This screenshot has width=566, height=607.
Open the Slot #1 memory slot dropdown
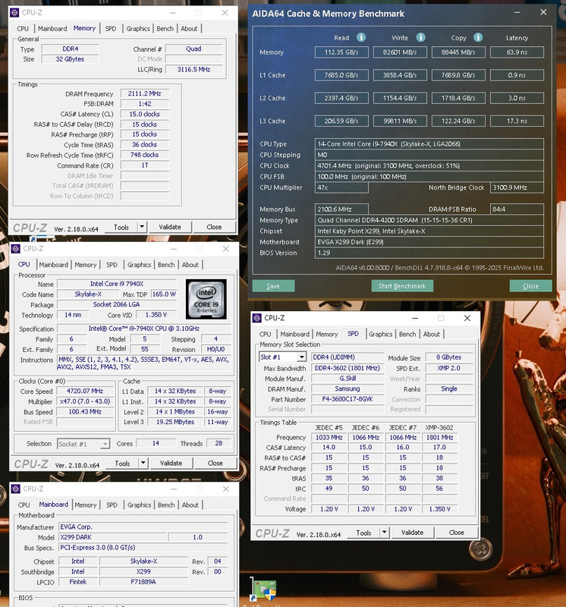coord(301,357)
